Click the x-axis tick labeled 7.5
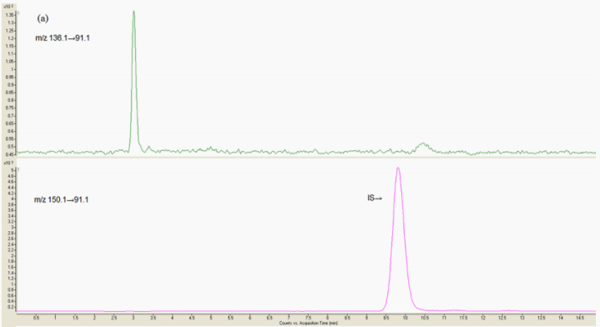 click(308, 318)
